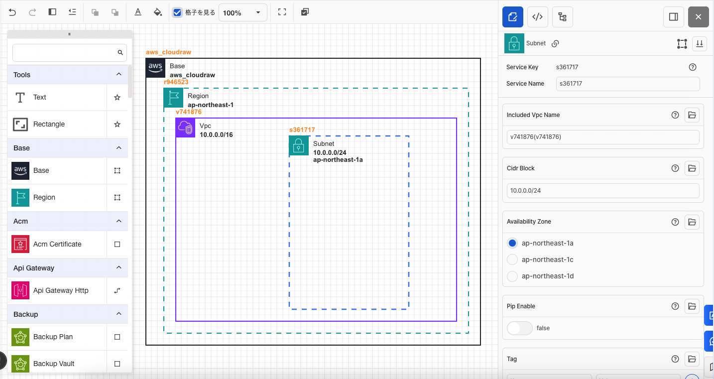Open folder button for Cidr Block
Image resolution: width=714 pixels, height=379 pixels.
click(692, 168)
